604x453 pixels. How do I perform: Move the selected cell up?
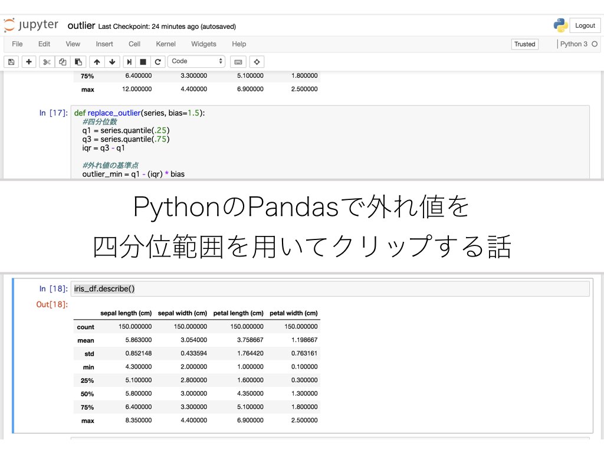click(97, 61)
